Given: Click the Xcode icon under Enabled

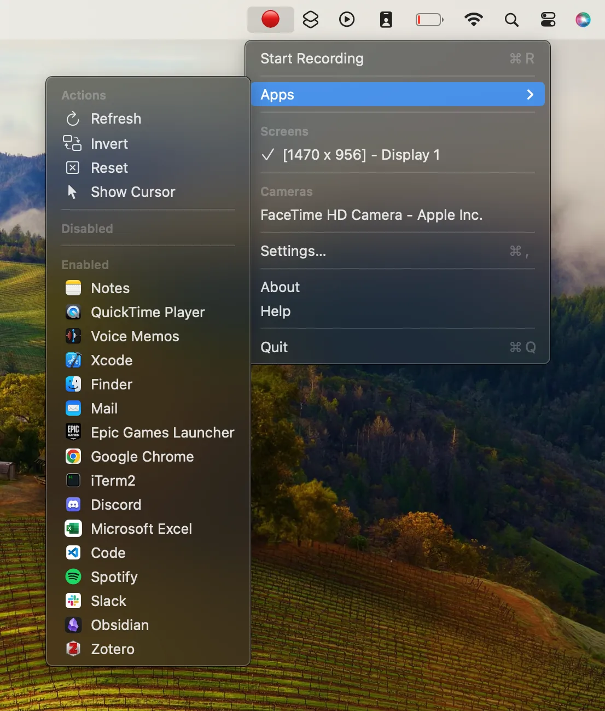Looking at the screenshot, I should click(73, 360).
